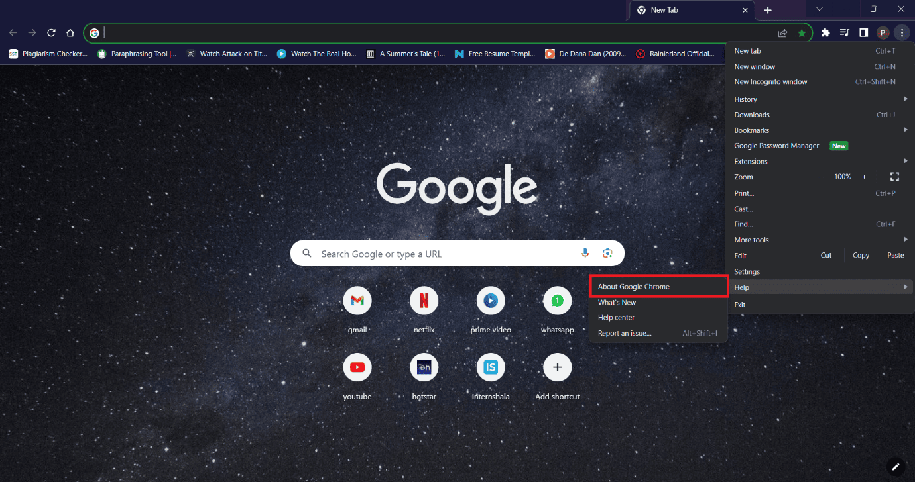Select New tab from the menu
The image size is (915, 482).
pyautogui.click(x=820, y=51)
